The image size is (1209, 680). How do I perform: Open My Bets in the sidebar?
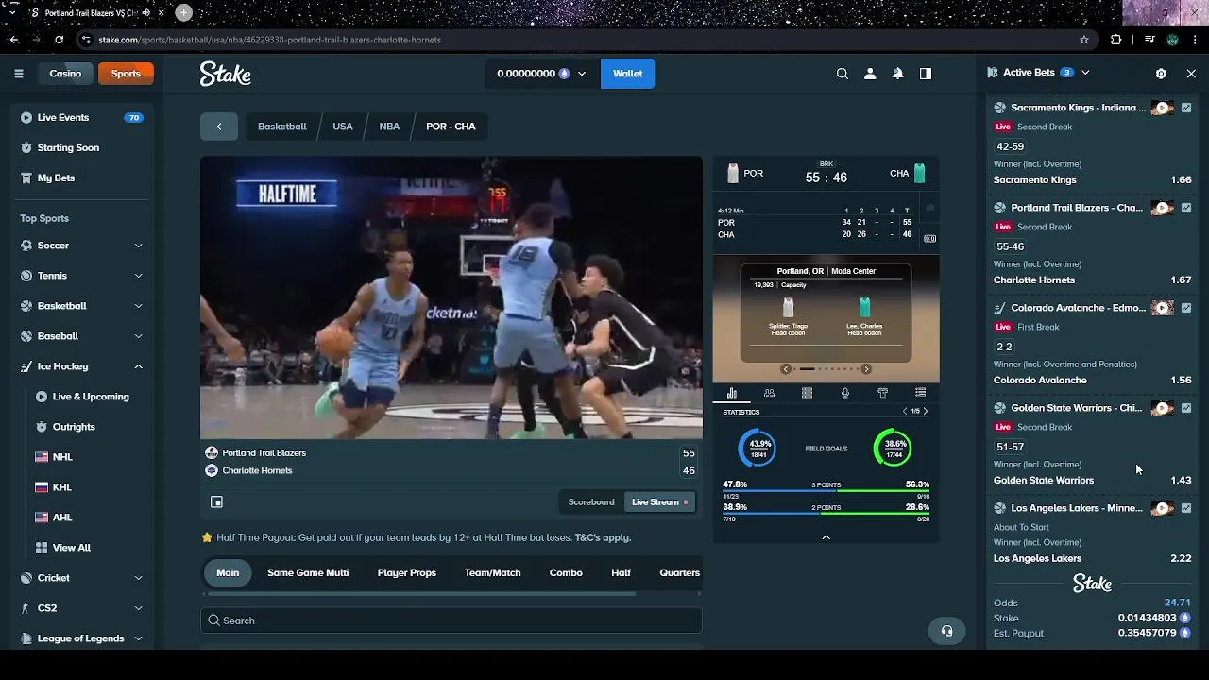[x=81, y=178]
